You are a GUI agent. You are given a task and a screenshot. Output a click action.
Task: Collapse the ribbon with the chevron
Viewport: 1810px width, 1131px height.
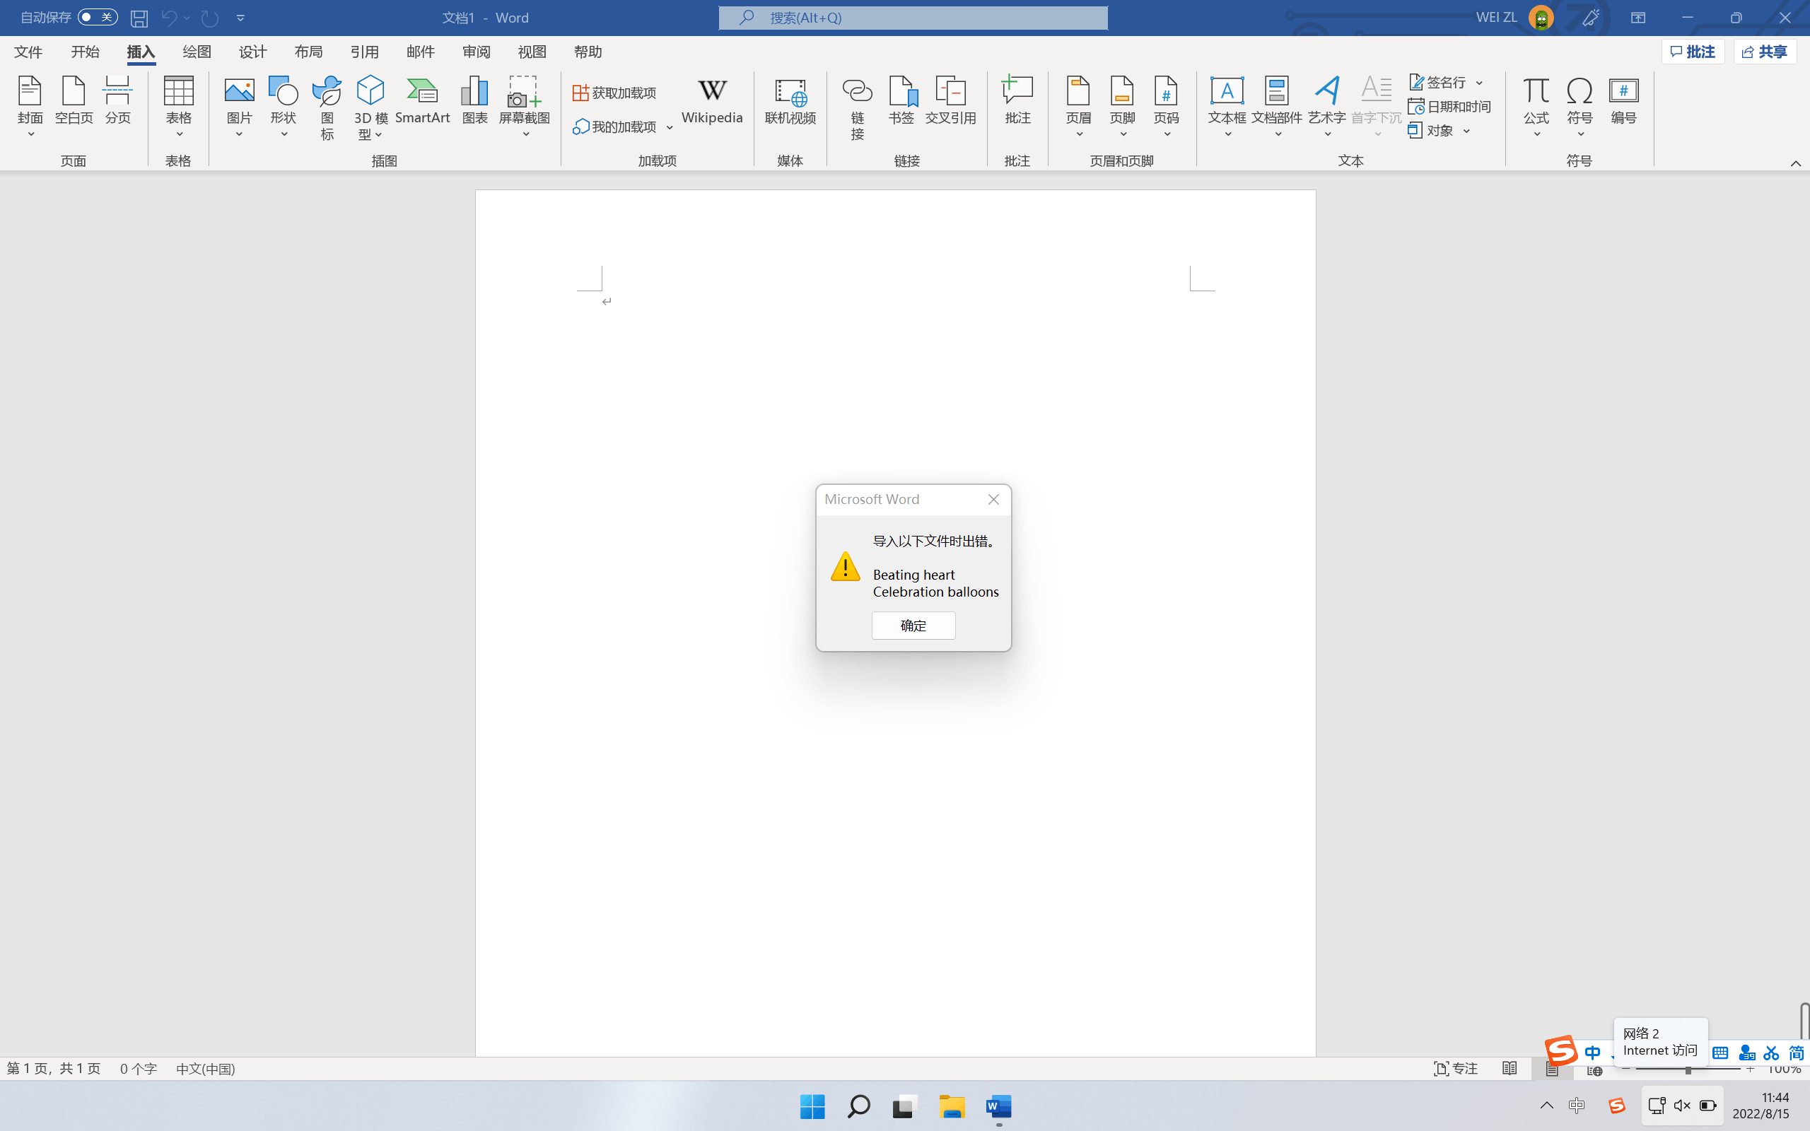coord(1795,163)
